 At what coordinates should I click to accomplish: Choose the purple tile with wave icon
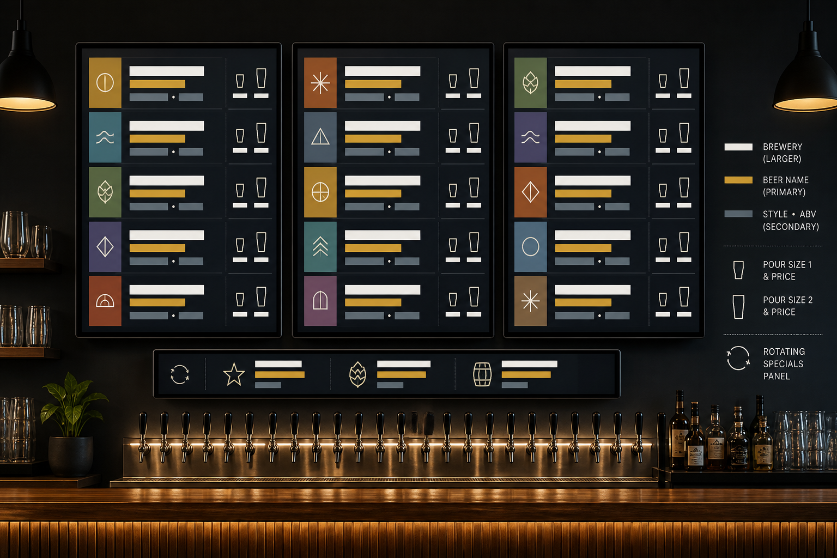click(530, 137)
